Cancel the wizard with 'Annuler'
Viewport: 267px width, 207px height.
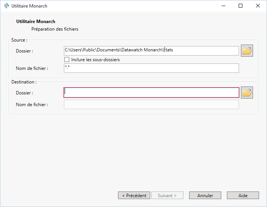[x=205, y=195]
